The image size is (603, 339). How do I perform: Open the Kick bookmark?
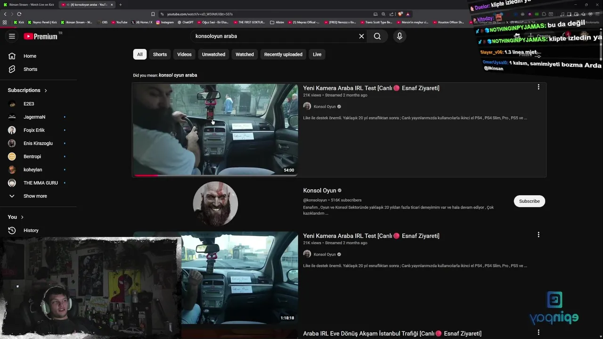click(19, 22)
